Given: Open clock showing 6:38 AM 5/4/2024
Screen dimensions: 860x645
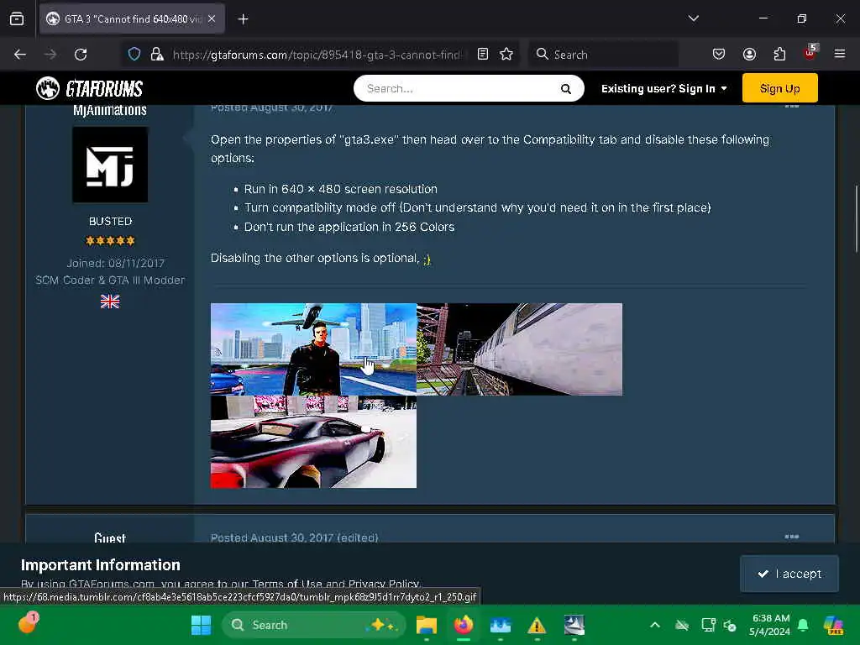Looking at the screenshot, I should point(770,625).
